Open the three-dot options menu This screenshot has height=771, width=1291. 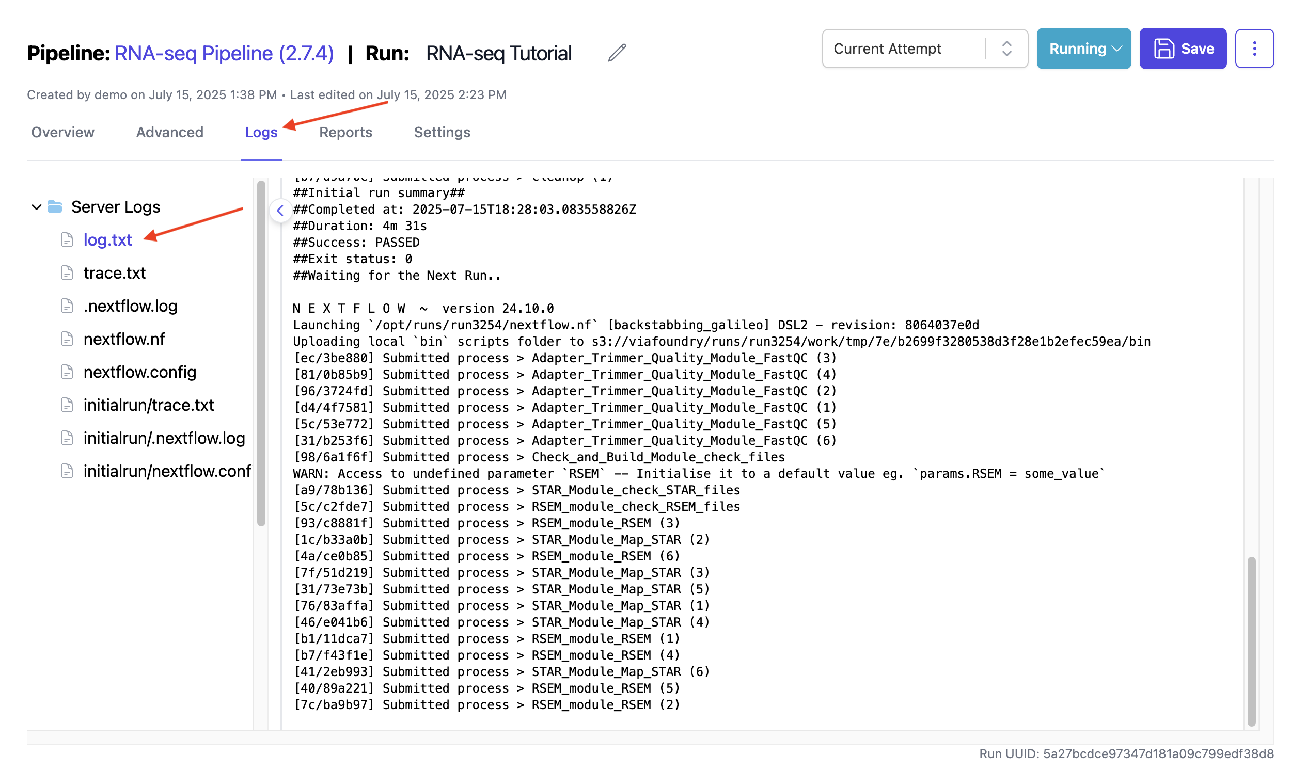click(x=1255, y=49)
